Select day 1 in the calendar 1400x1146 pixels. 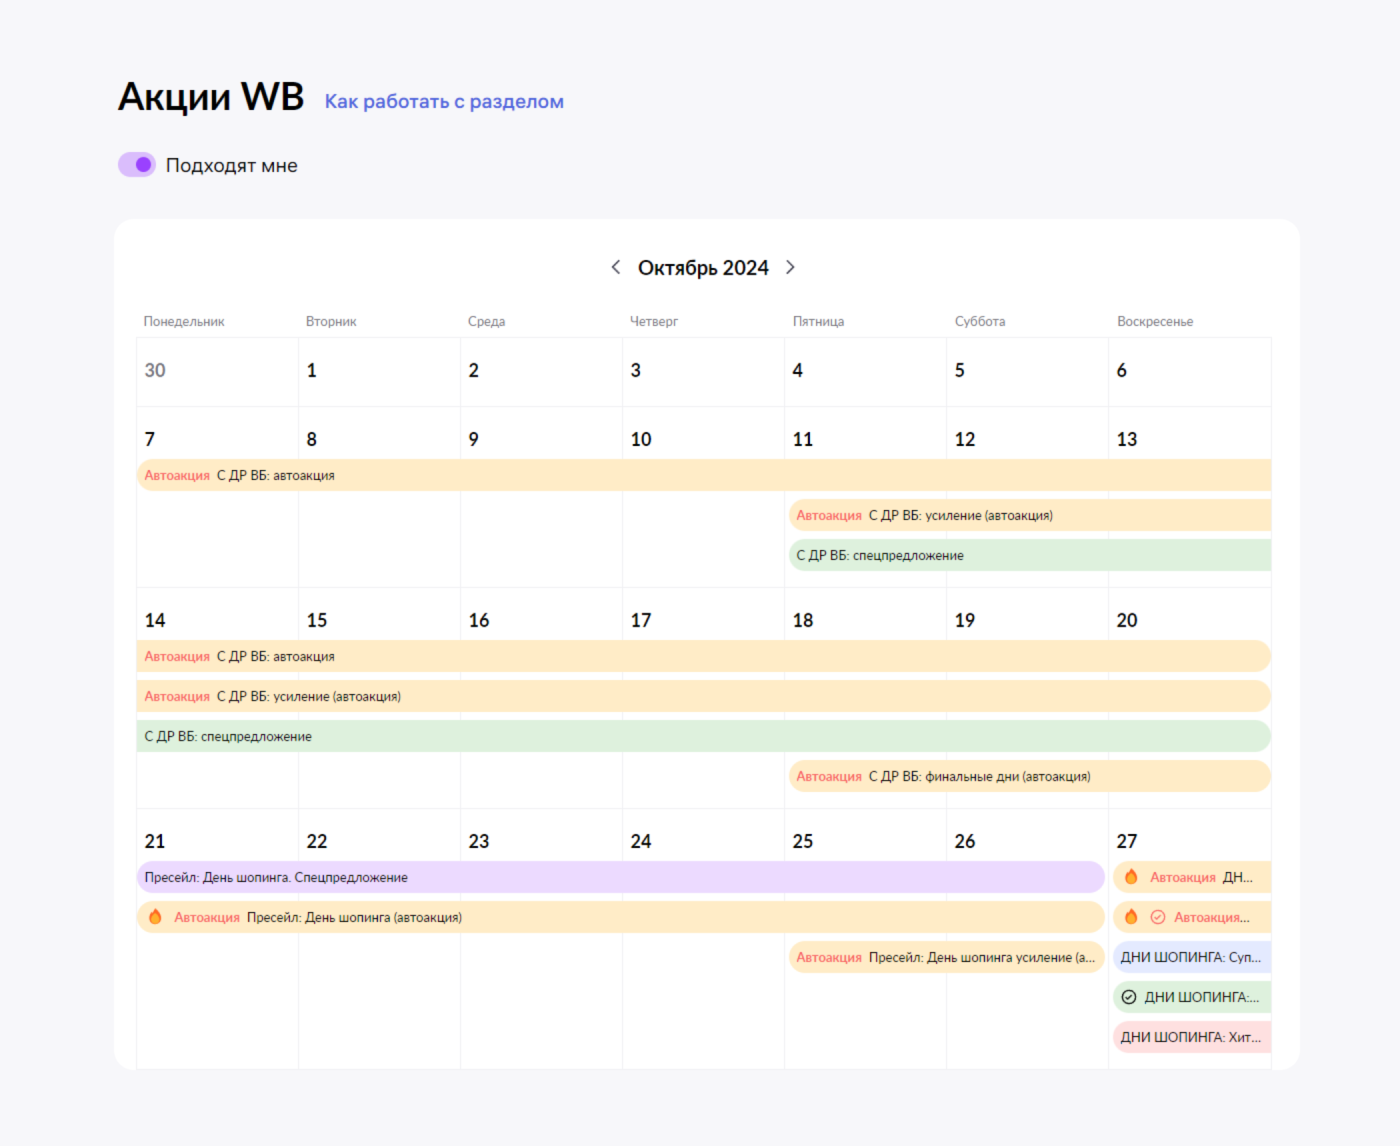click(x=311, y=370)
